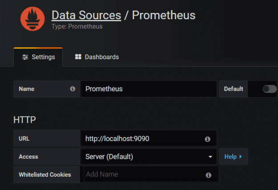
Task: Expand the Help section button
Action: [233, 157]
